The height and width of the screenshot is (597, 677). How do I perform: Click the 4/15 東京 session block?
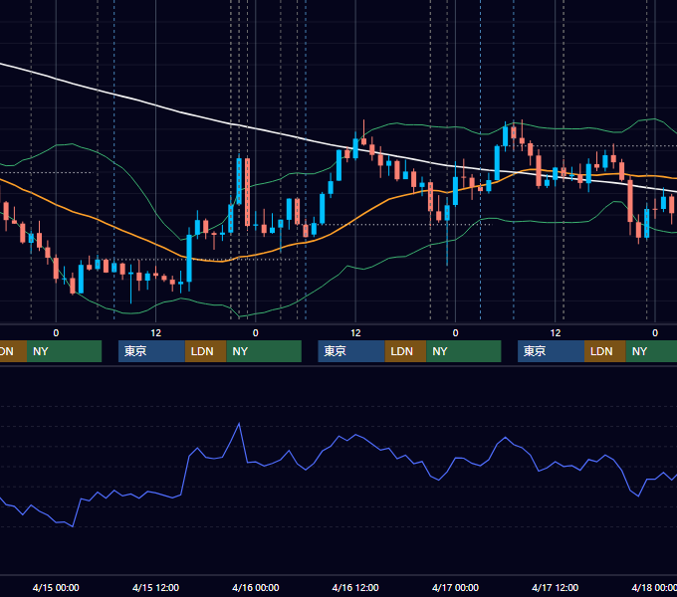pos(151,351)
